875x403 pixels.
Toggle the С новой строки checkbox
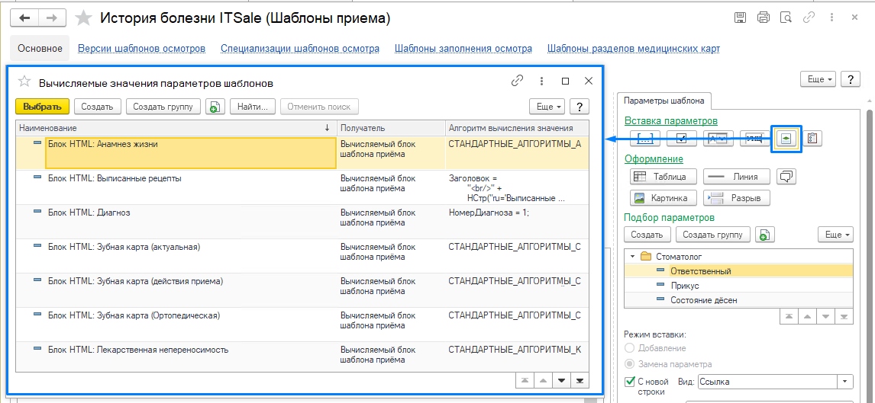pos(630,382)
